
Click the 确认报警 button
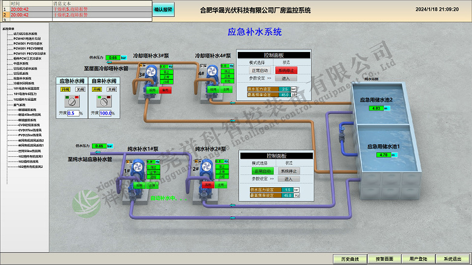(x=163, y=10)
